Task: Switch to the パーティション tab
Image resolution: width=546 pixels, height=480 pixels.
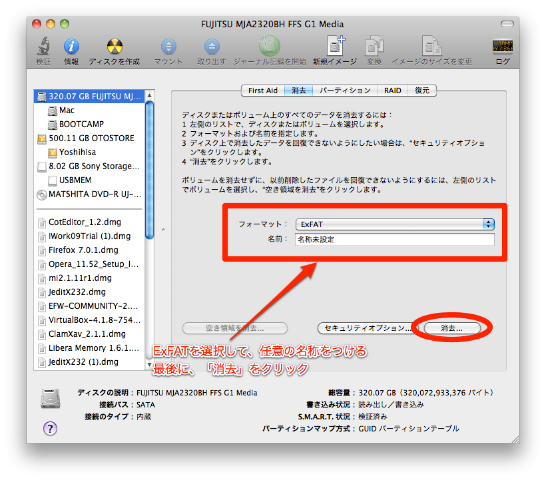Action: pos(345,91)
